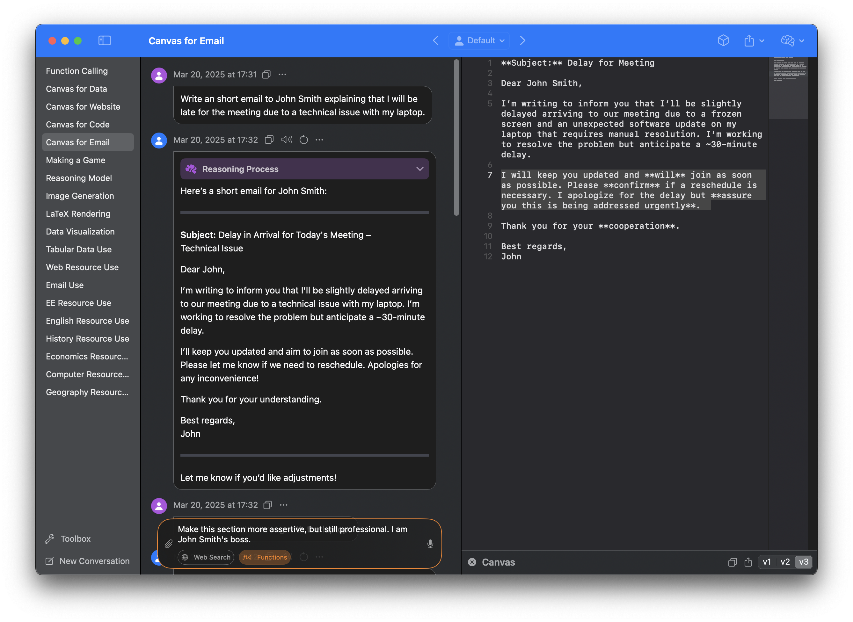
Task: Select Canvas for Code in sidebar
Action: tap(77, 125)
